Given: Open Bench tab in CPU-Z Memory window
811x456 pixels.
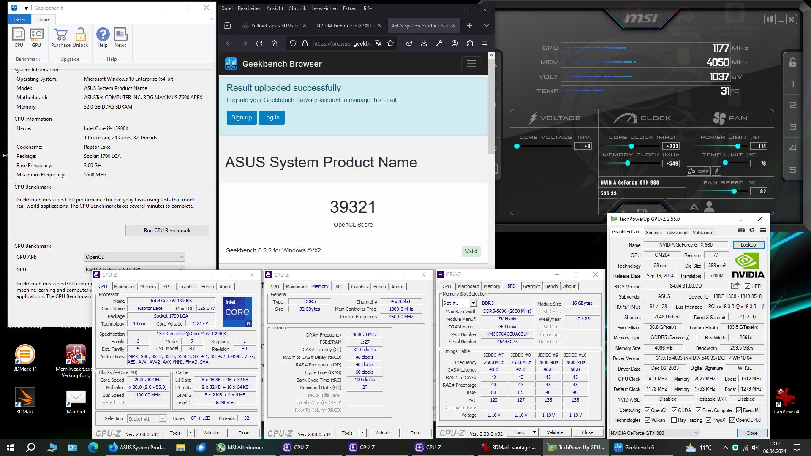Looking at the screenshot, I should tap(379, 287).
